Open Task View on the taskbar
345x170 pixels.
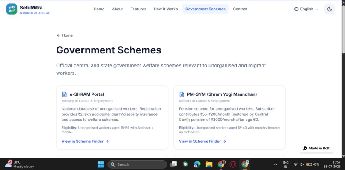(174, 164)
